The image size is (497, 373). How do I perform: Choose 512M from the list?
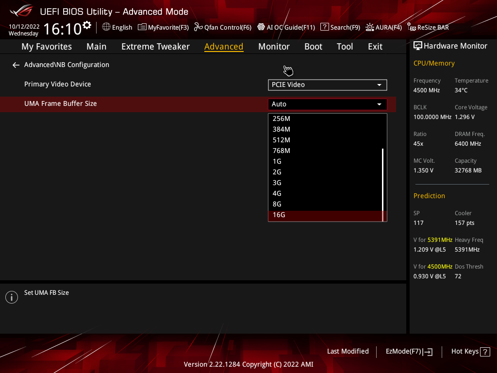click(x=325, y=140)
